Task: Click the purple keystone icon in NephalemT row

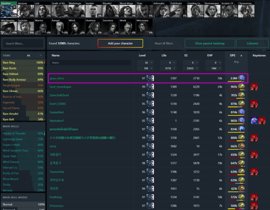Action: tap(254, 121)
